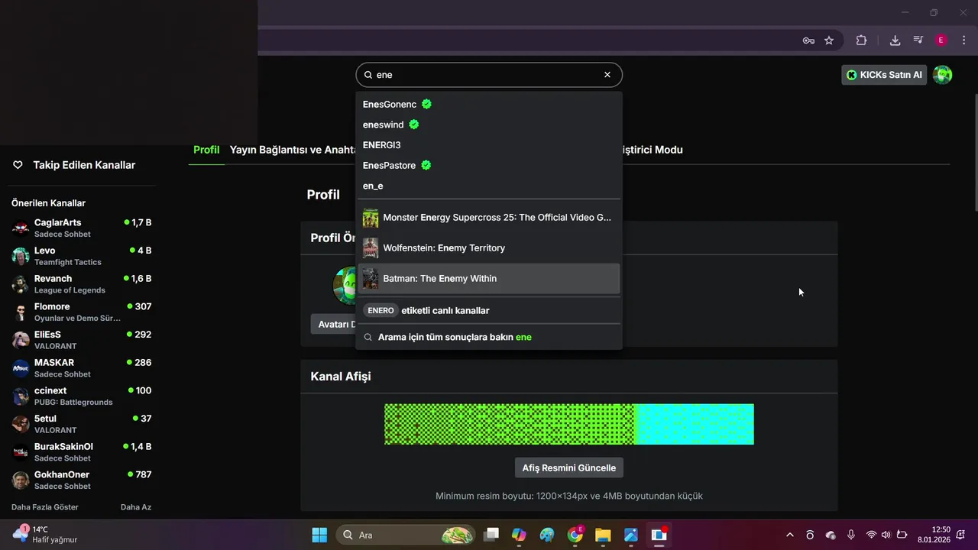Click the password key icon in address bar
This screenshot has height=550, width=978.
808,40
